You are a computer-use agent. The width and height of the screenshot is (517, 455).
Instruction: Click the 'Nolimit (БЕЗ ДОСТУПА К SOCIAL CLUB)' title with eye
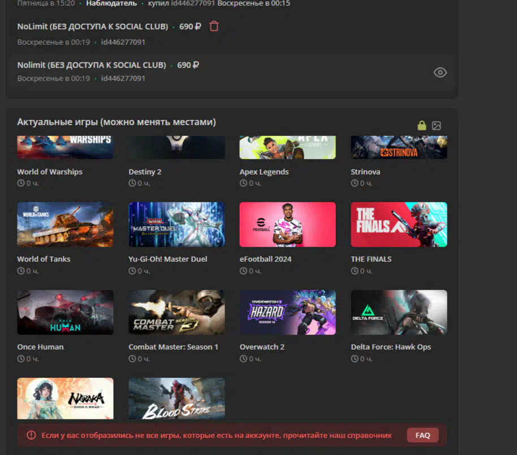point(92,65)
